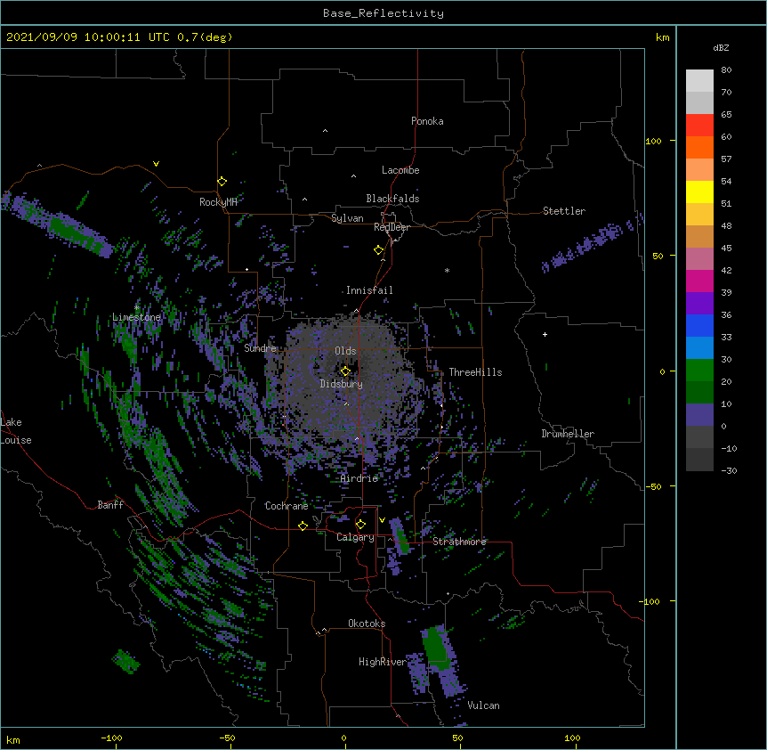This screenshot has width=767, height=750.
Task: Click the Didsbury city label
Action: (342, 384)
